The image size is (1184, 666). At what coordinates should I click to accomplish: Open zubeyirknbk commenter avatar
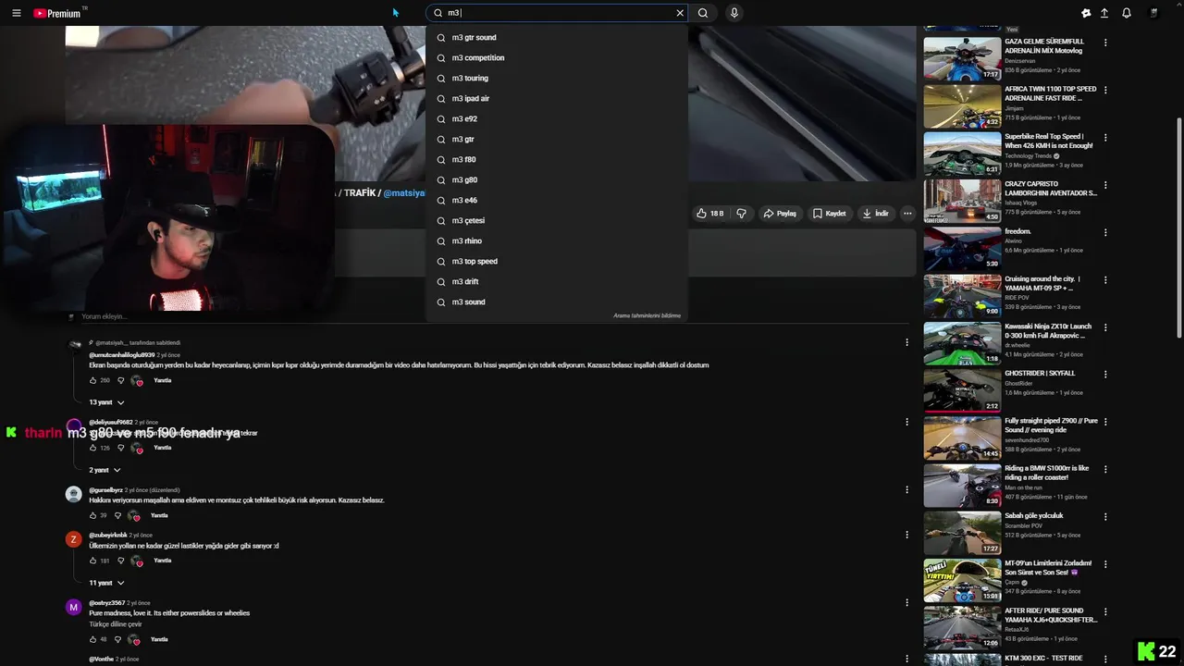pyautogui.click(x=74, y=539)
